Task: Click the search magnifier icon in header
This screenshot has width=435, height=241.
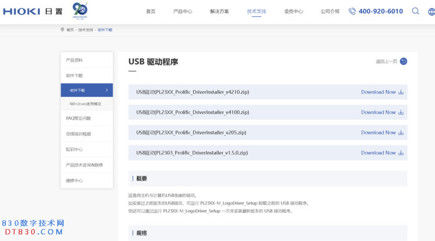Action: click(x=415, y=11)
